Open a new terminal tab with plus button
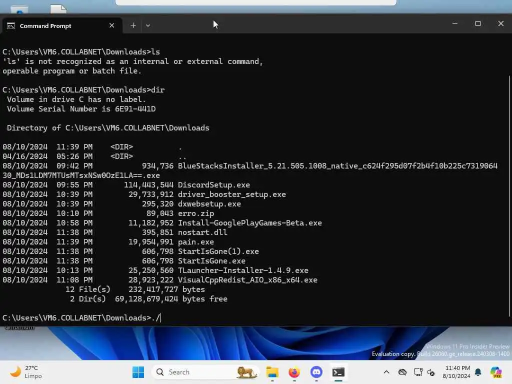 point(133,25)
